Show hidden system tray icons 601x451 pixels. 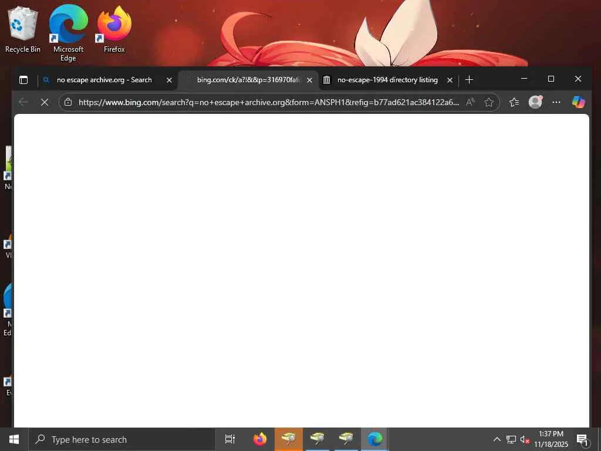click(x=497, y=439)
